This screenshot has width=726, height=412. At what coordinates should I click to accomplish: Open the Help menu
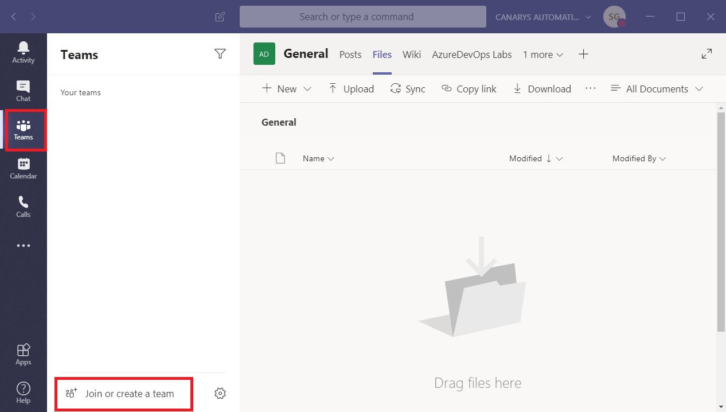(24, 392)
